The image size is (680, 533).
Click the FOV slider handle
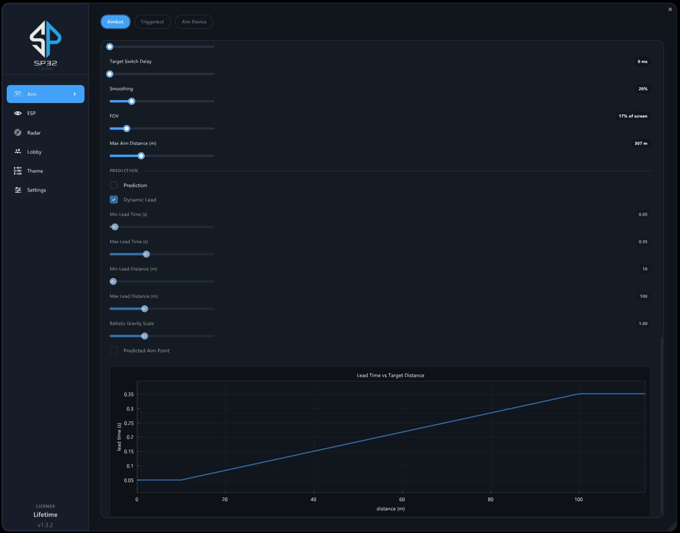[x=126, y=128]
